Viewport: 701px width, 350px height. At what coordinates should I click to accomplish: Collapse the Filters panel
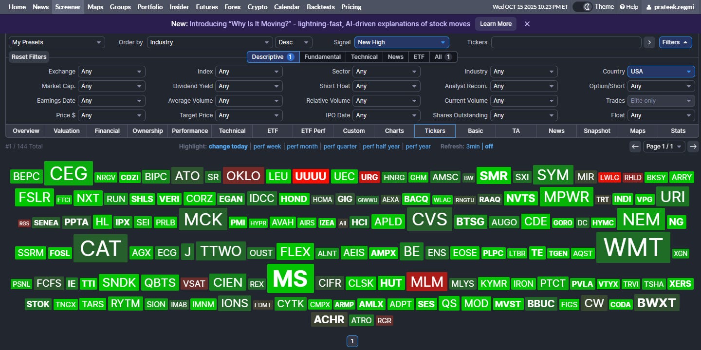click(x=676, y=42)
